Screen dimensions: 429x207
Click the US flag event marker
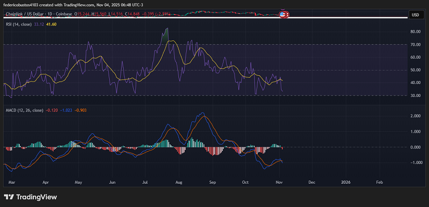pyautogui.click(x=282, y=15)
